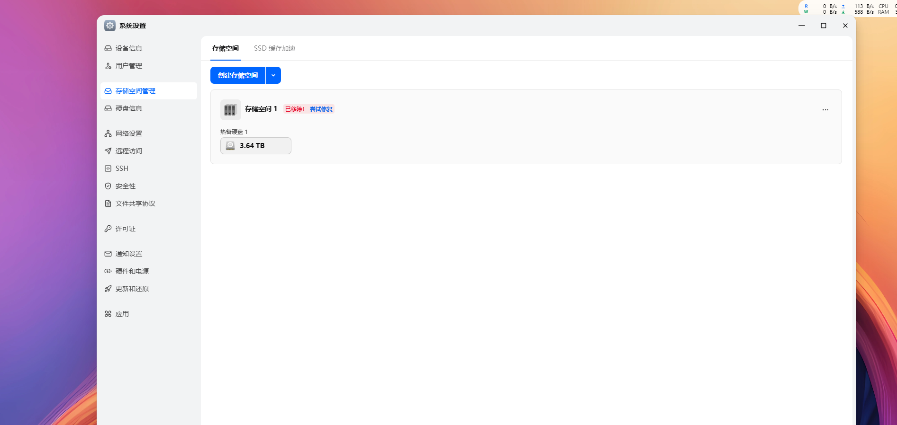Click the 已移除! status label
Image resolution: width=897 pixels, height=425 pixels.
295,109
